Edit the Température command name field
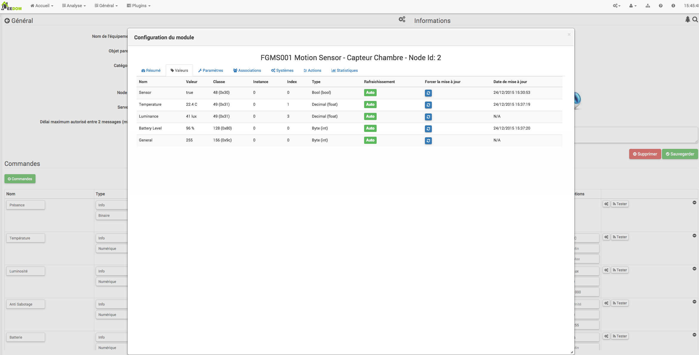The image size is (699, 355). pyautogui.click(x=26, y=238)
